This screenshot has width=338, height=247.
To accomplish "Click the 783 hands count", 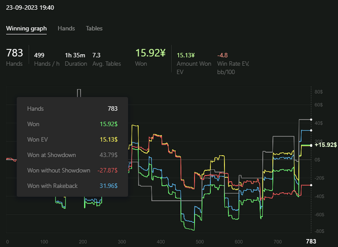I will [x=14, y=53].
